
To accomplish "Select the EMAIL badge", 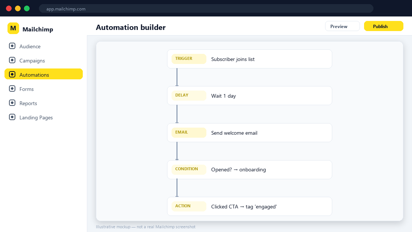I will tap(189, 132).
